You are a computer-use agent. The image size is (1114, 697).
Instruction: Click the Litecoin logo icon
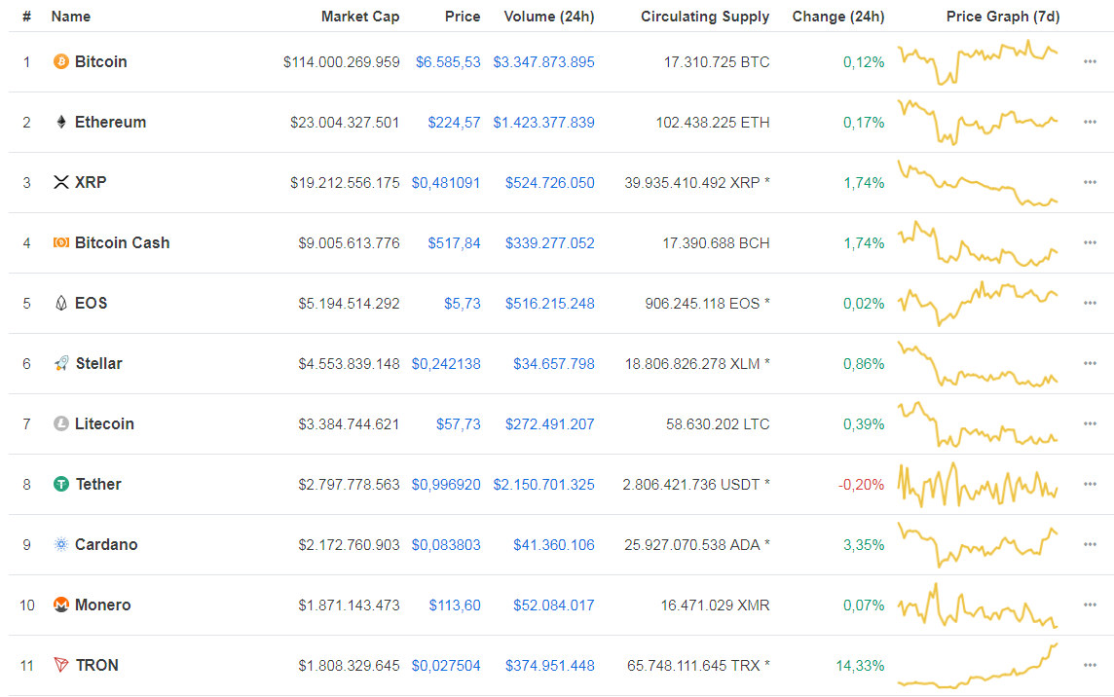tap(61, 424)
